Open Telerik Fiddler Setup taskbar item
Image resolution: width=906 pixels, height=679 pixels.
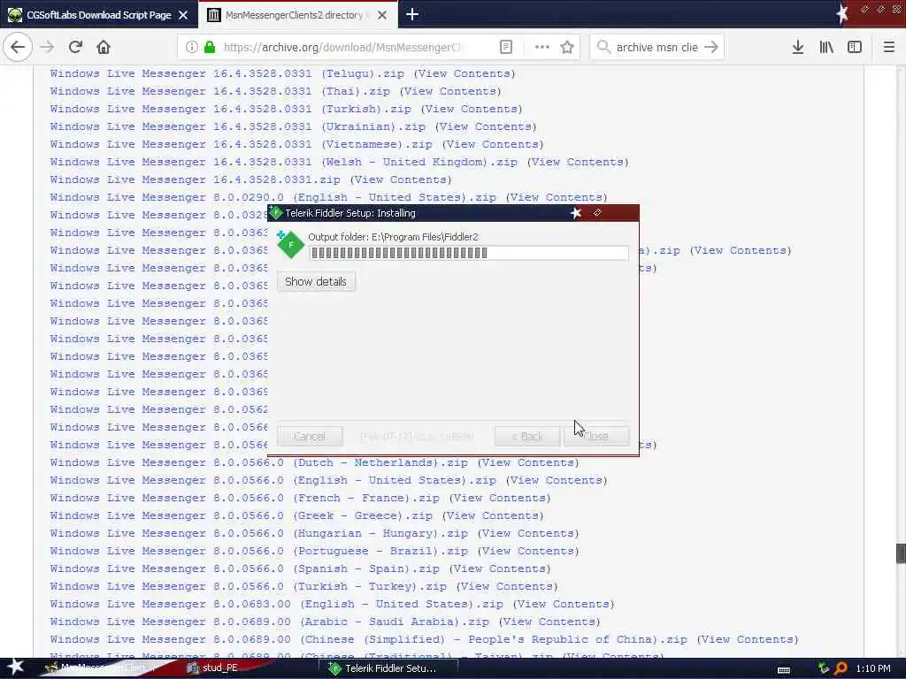389,668
